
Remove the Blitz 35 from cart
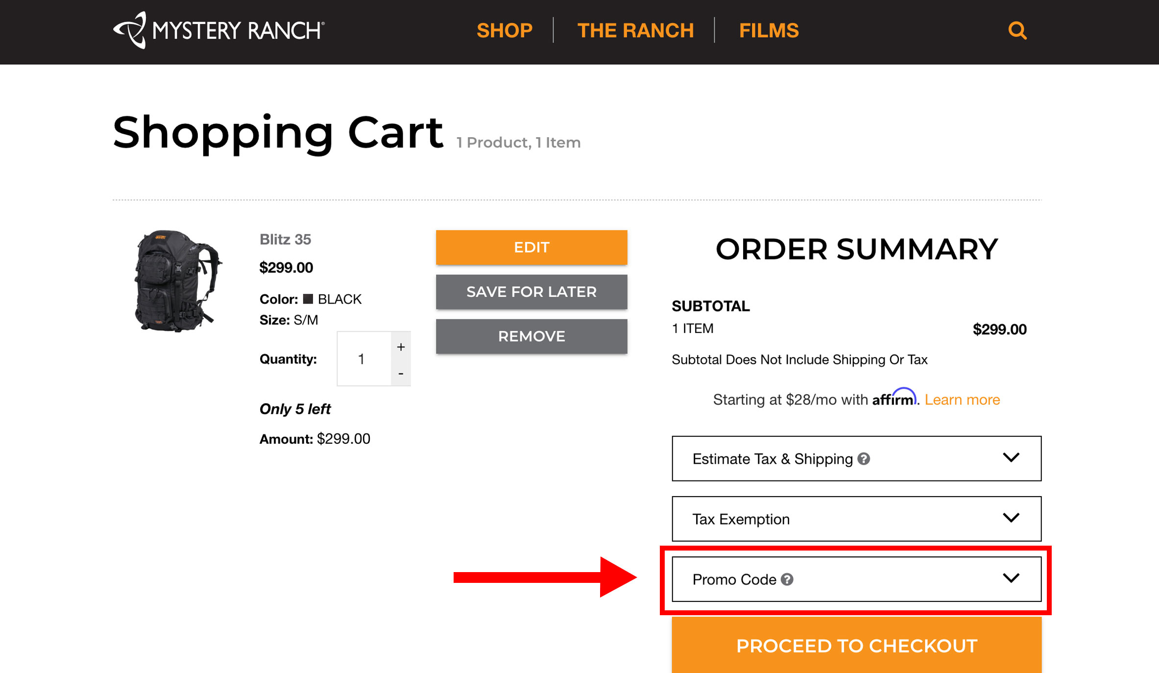tap(531, 336)
